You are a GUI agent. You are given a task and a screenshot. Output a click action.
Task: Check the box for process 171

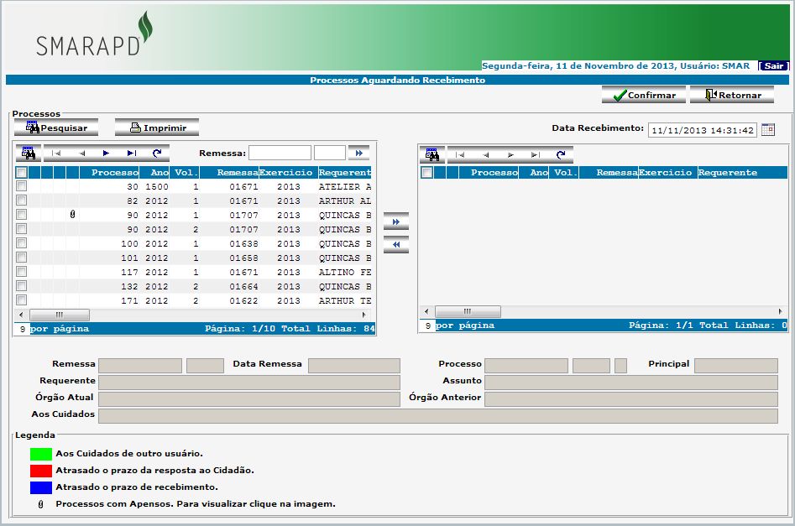pos(21,300)
